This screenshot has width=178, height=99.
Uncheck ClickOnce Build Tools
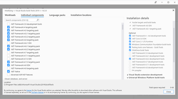[x=130, y=50]
